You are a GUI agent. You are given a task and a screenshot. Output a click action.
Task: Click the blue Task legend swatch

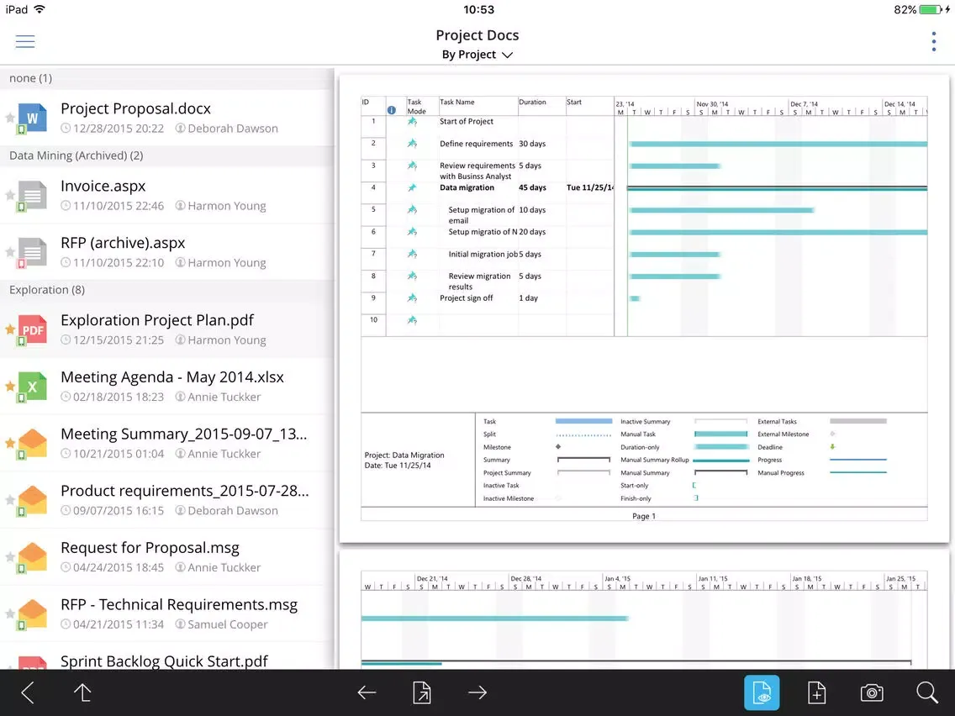(583, 421)
